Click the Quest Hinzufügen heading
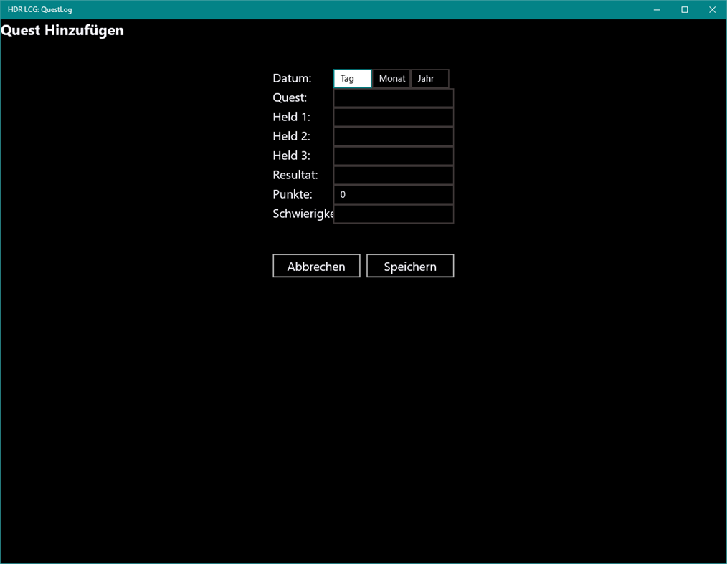Image resolution: width=727 pixels, height=564 pixels. 62,30
